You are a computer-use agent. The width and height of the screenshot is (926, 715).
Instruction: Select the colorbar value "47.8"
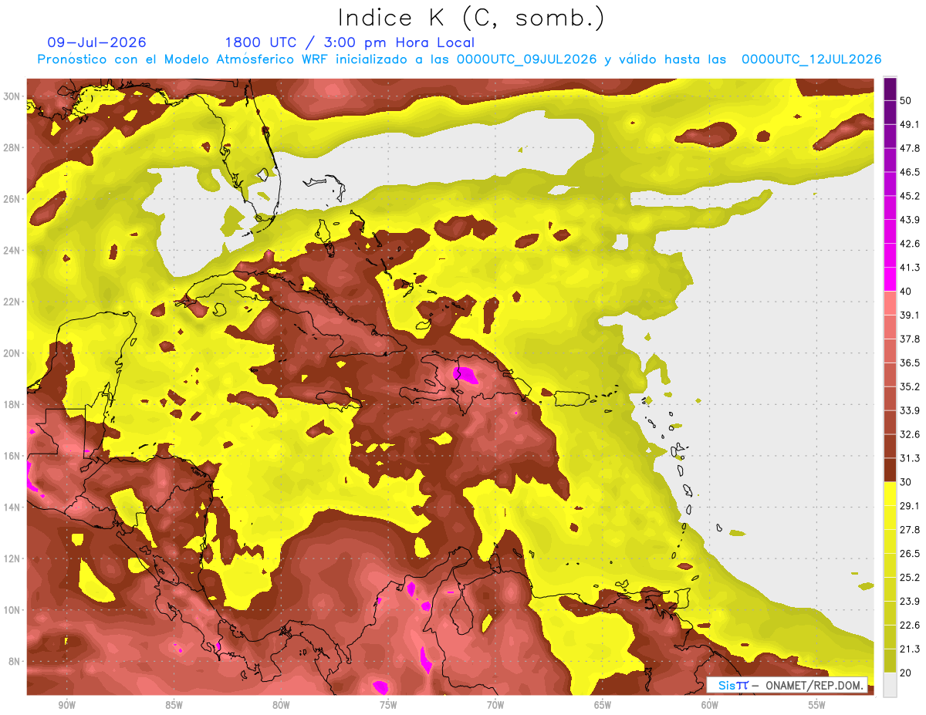(910, 148)
